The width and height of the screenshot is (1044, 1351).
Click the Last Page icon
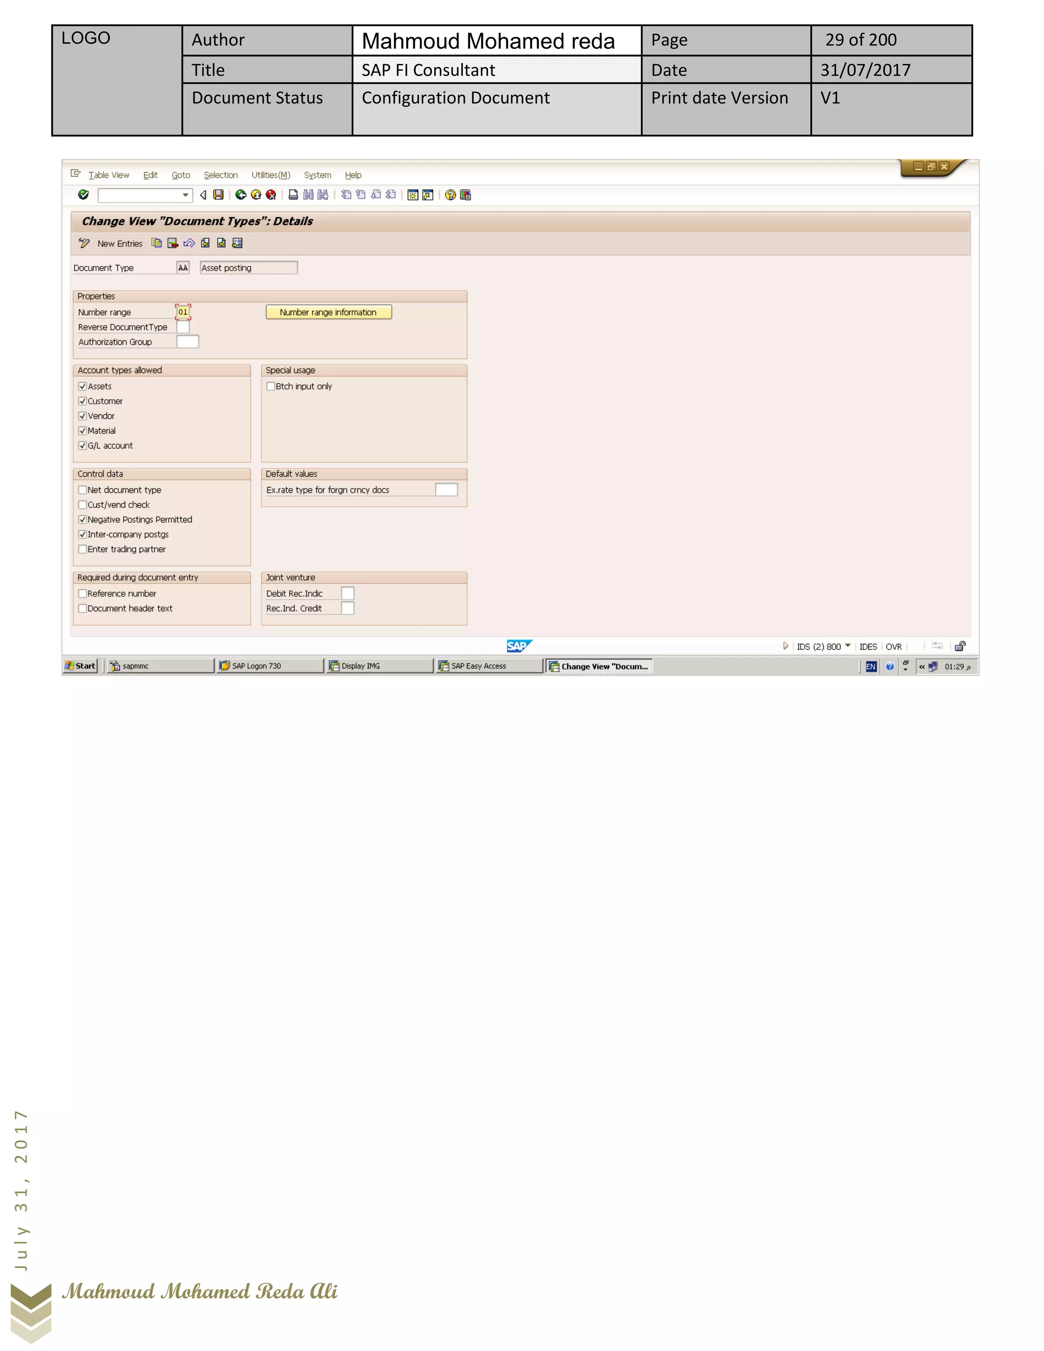click(x=391, y=195)
